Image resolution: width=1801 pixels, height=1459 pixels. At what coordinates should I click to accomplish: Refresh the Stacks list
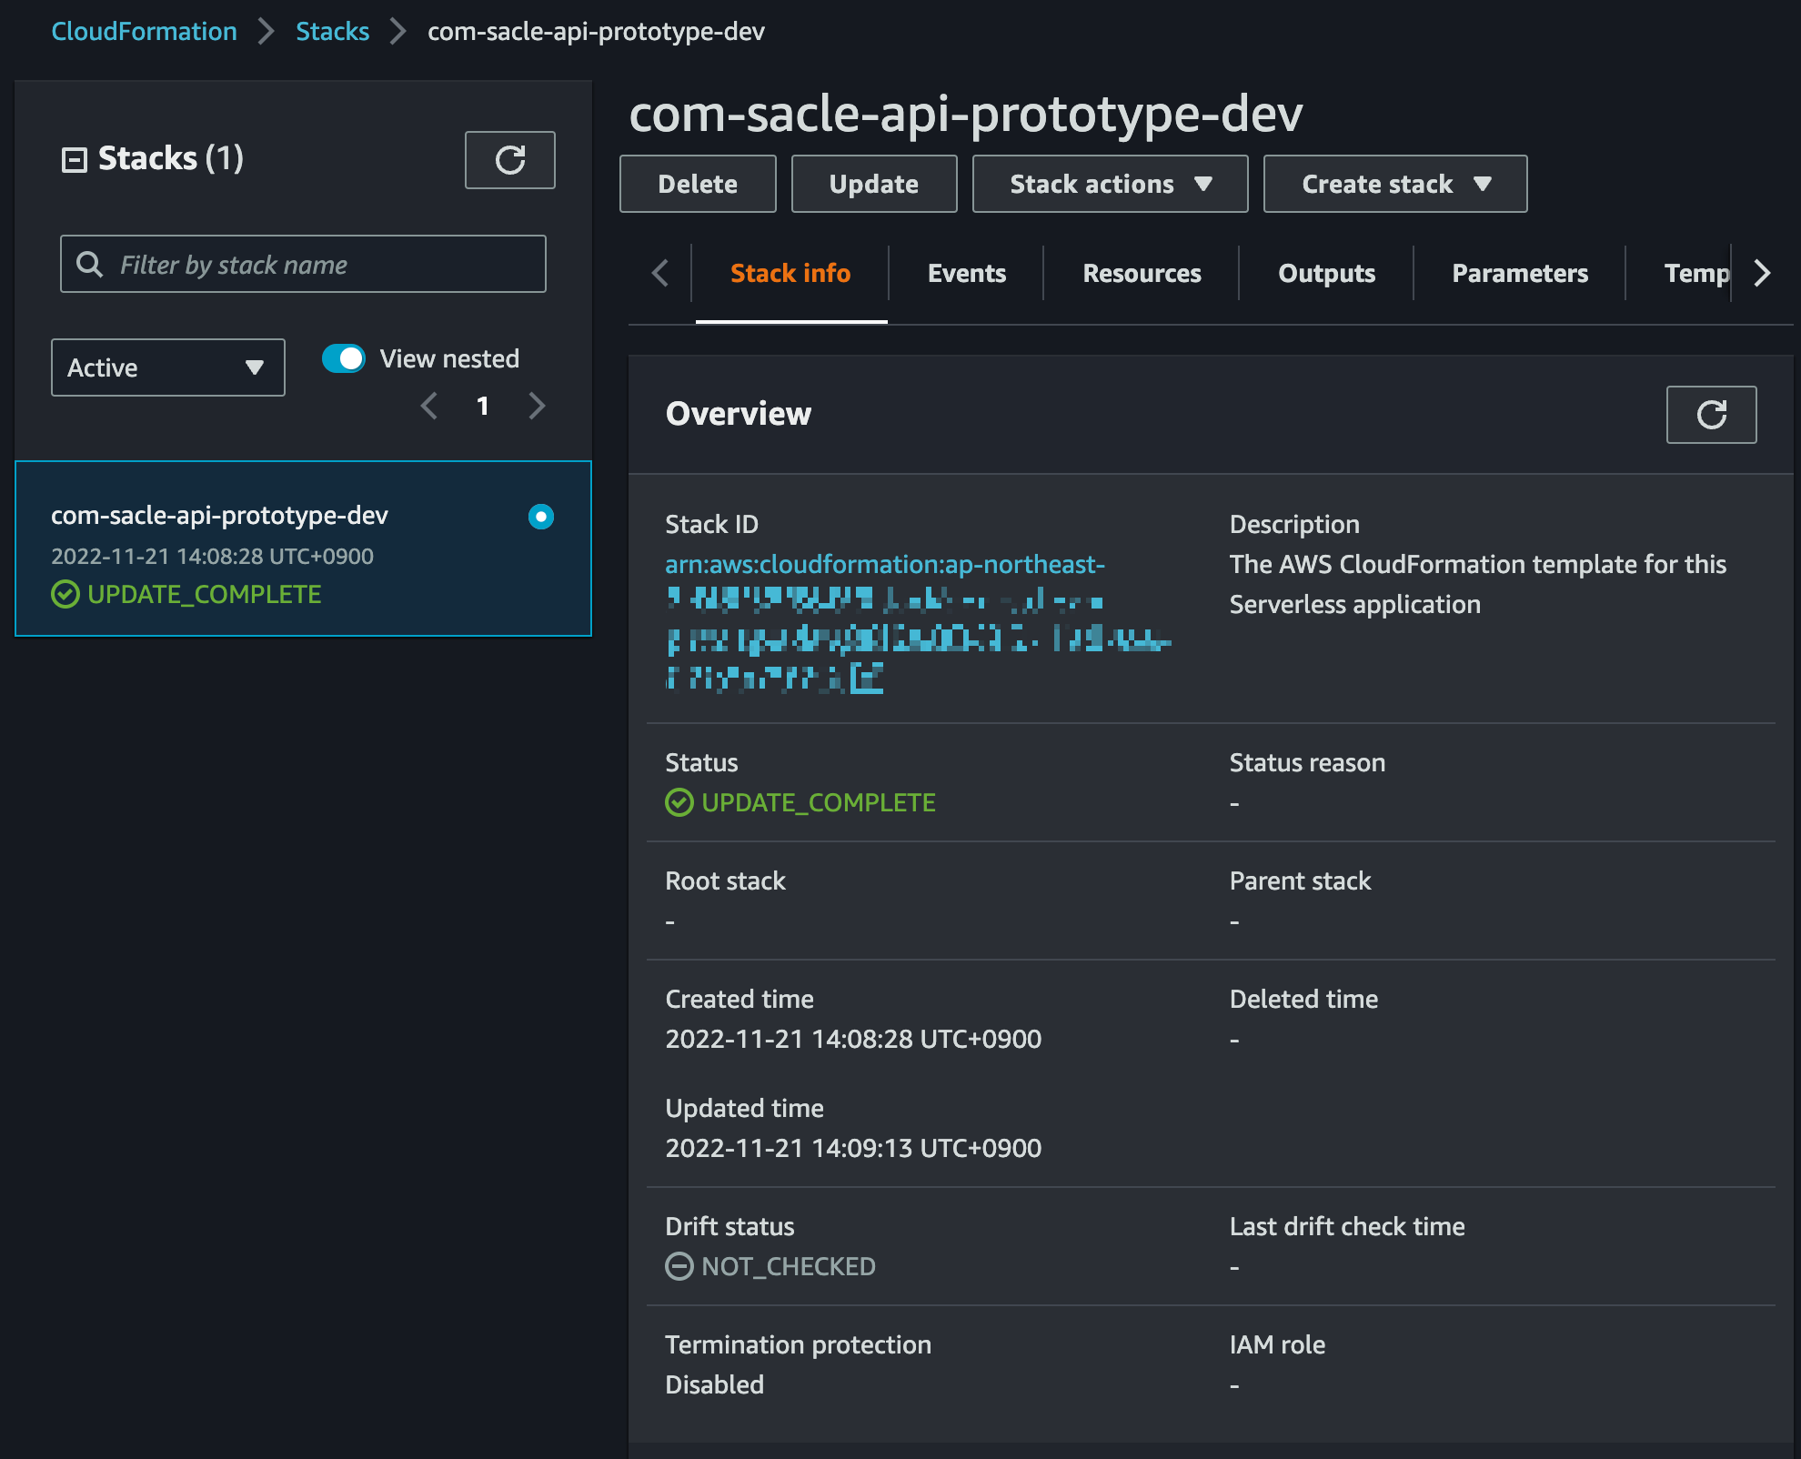[x=509, y=160]
